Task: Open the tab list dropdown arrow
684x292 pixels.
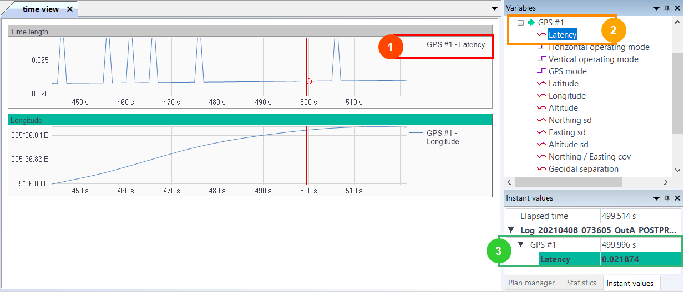Action: pos(494,8)
